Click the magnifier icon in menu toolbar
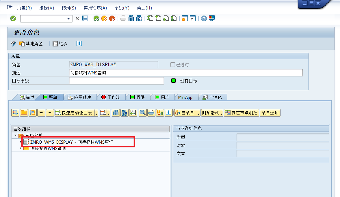Image resolution: width=340 pixels, height=197 pixels. tap(142, 113)
